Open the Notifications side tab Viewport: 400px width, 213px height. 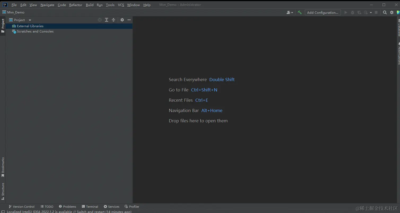[x=398, y=53]
